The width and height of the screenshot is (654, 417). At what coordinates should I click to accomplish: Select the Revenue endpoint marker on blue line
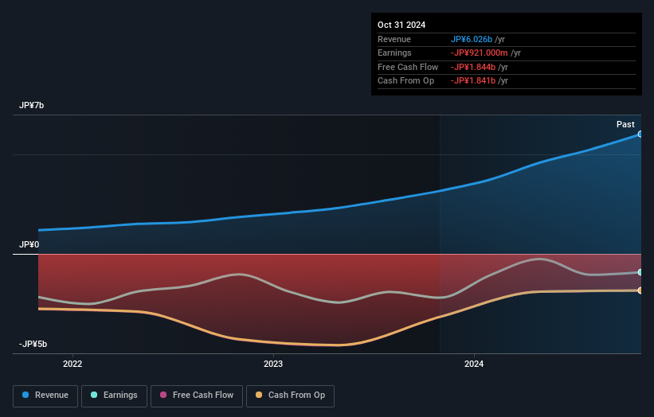640,134
